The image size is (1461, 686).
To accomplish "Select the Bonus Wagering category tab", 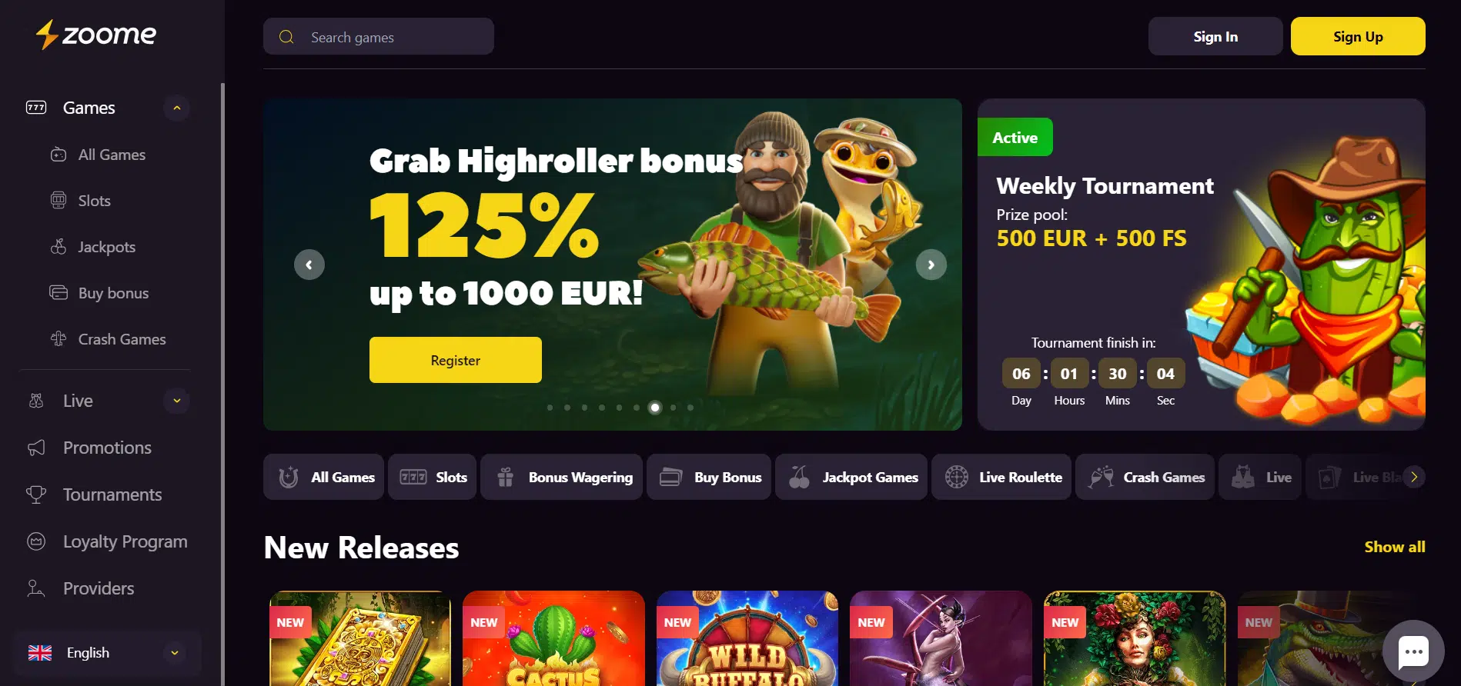I will coord(562,477).
